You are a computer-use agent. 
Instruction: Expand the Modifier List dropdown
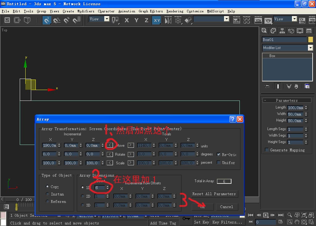click(x=310, y=48)
